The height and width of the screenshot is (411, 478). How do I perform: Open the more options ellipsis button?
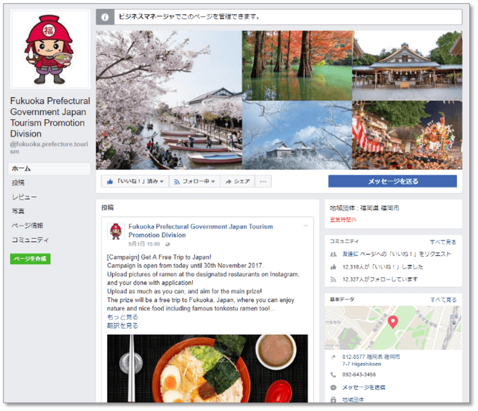[x=263, y=181]
